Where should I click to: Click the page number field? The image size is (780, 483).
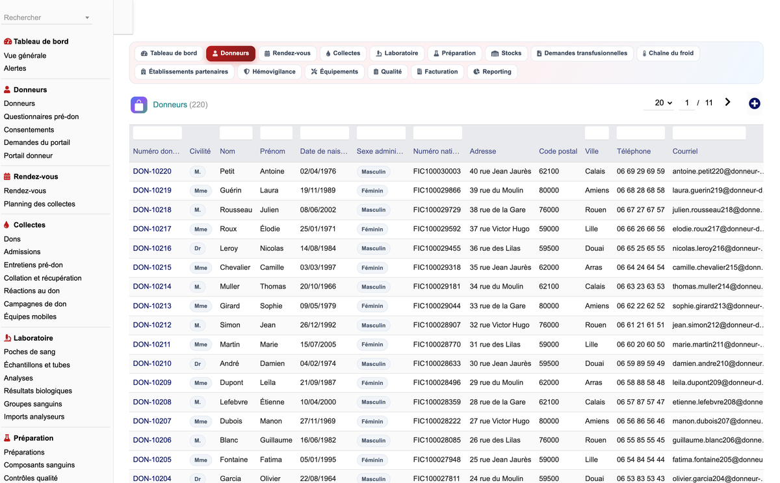(686, 103)
